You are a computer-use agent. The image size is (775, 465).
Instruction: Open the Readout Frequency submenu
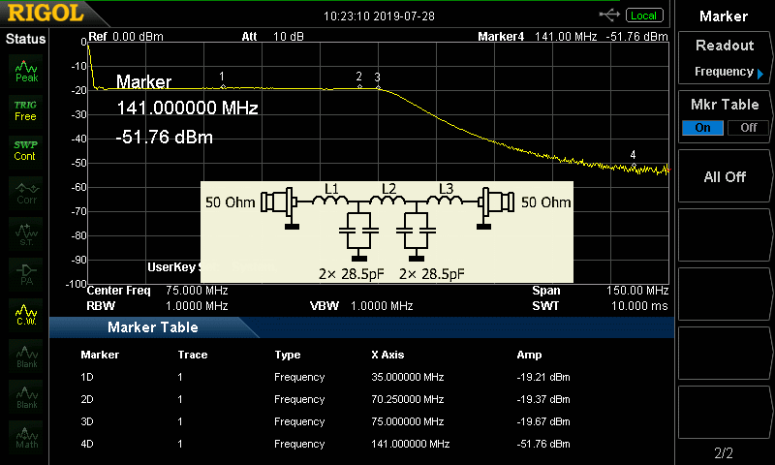coord(723,57)
